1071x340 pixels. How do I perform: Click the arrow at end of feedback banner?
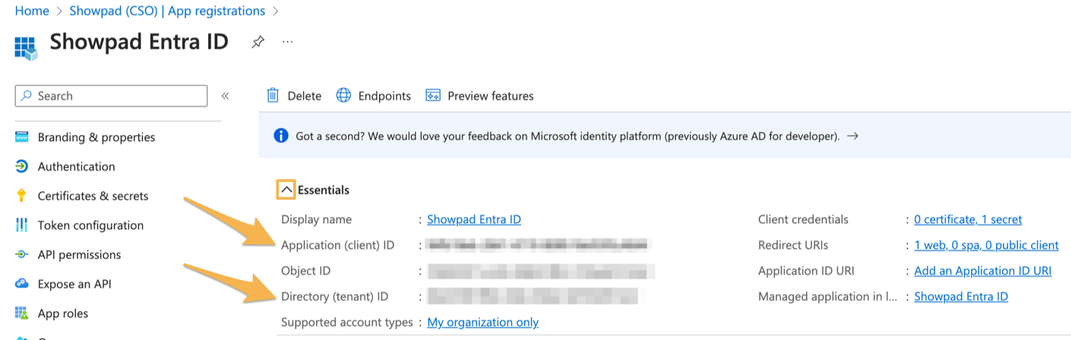pyautogui.click(x=852, y=137)
